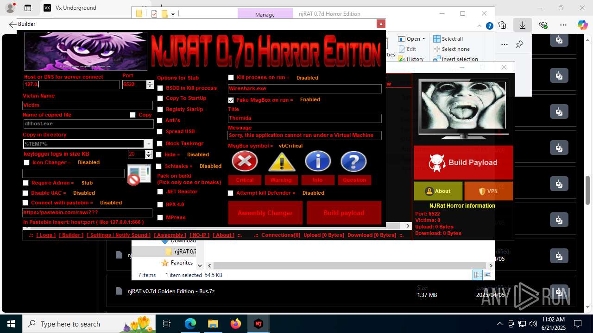
Task: Switch to large icons view in File Explorer
Action: click(x=488, y=275)
